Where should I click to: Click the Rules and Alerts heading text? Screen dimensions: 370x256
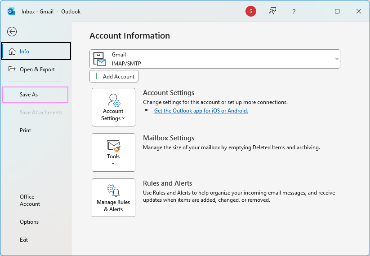coord(168,183)
